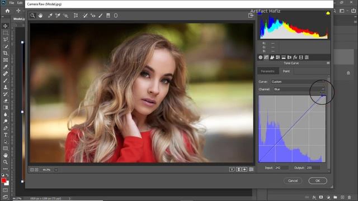Select the Transform tool in Camera Raw
358x201 pixels.
coord(76,16)
